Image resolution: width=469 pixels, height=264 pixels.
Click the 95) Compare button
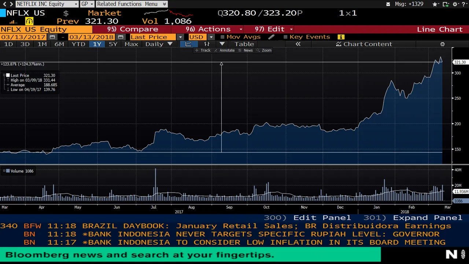coord(133,29)
